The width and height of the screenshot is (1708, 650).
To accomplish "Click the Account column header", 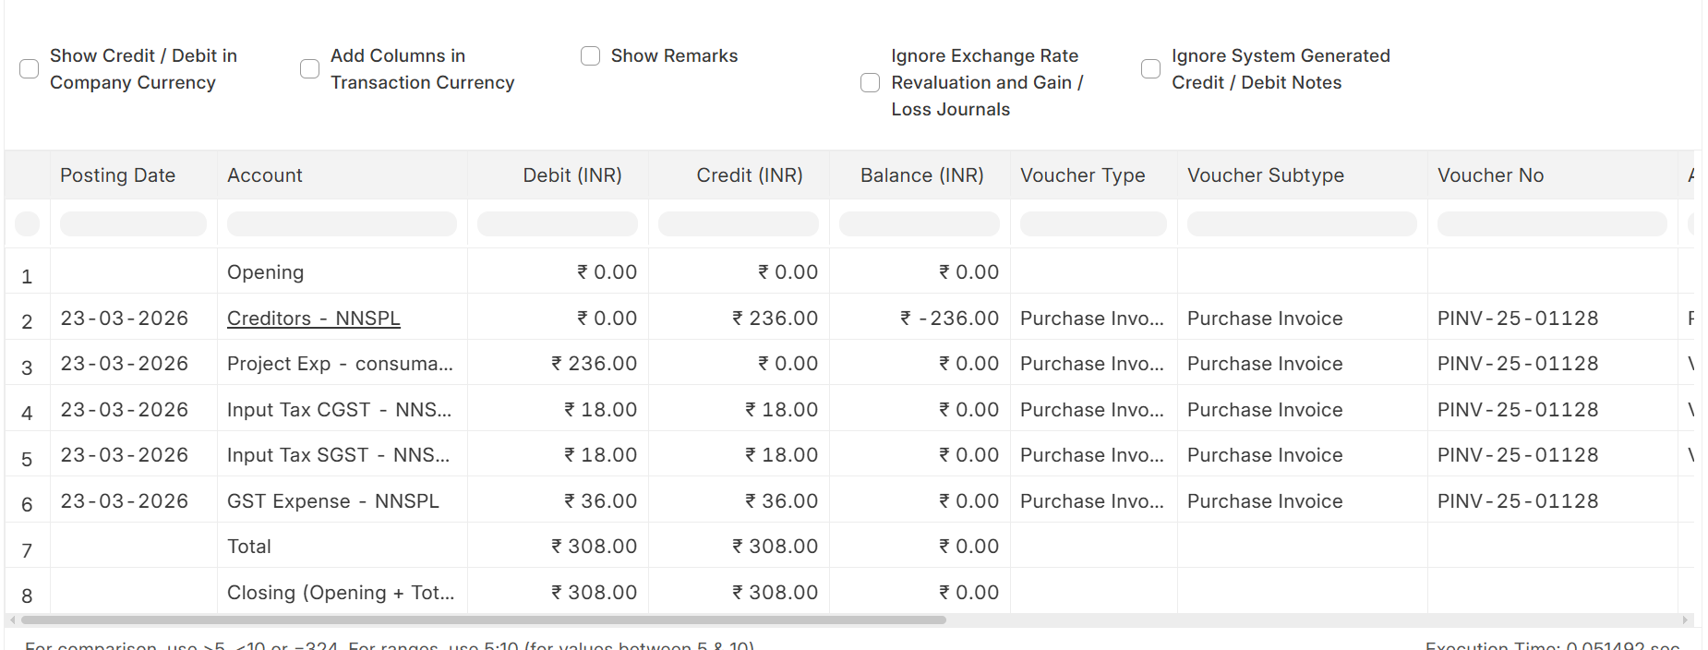I will point(265,175).
